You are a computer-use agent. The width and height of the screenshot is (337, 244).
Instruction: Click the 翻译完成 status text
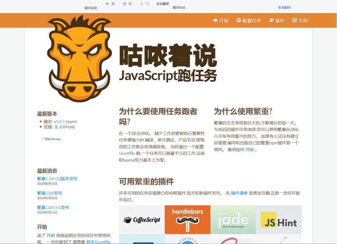pos(179,7)
